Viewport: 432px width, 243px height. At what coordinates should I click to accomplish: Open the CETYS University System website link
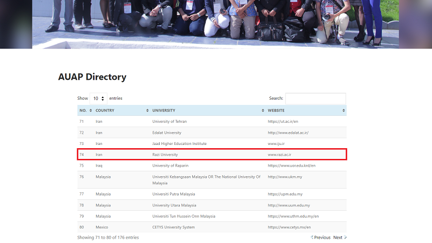[291, 227]
